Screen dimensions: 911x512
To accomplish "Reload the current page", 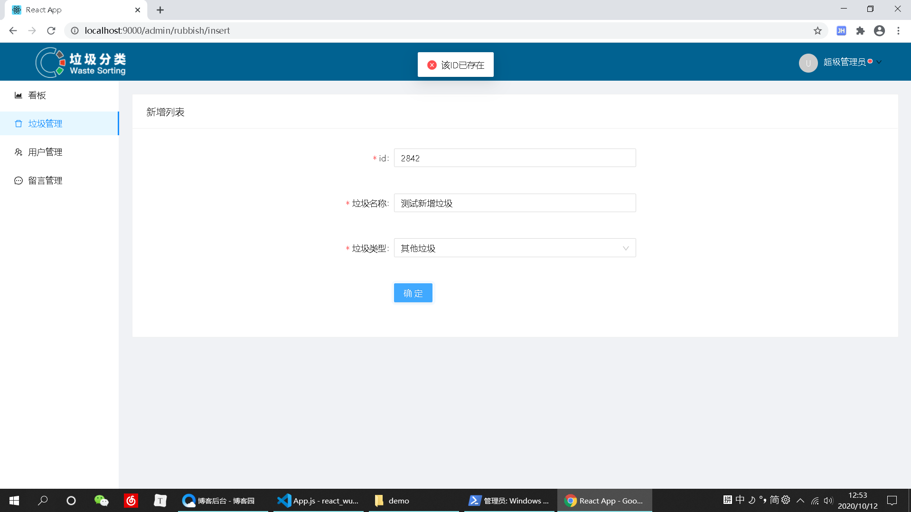I will pos(51,31).
